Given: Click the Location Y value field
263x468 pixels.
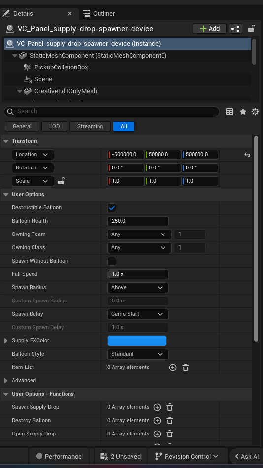Looking at the screenshot, I should coord(163,155).
